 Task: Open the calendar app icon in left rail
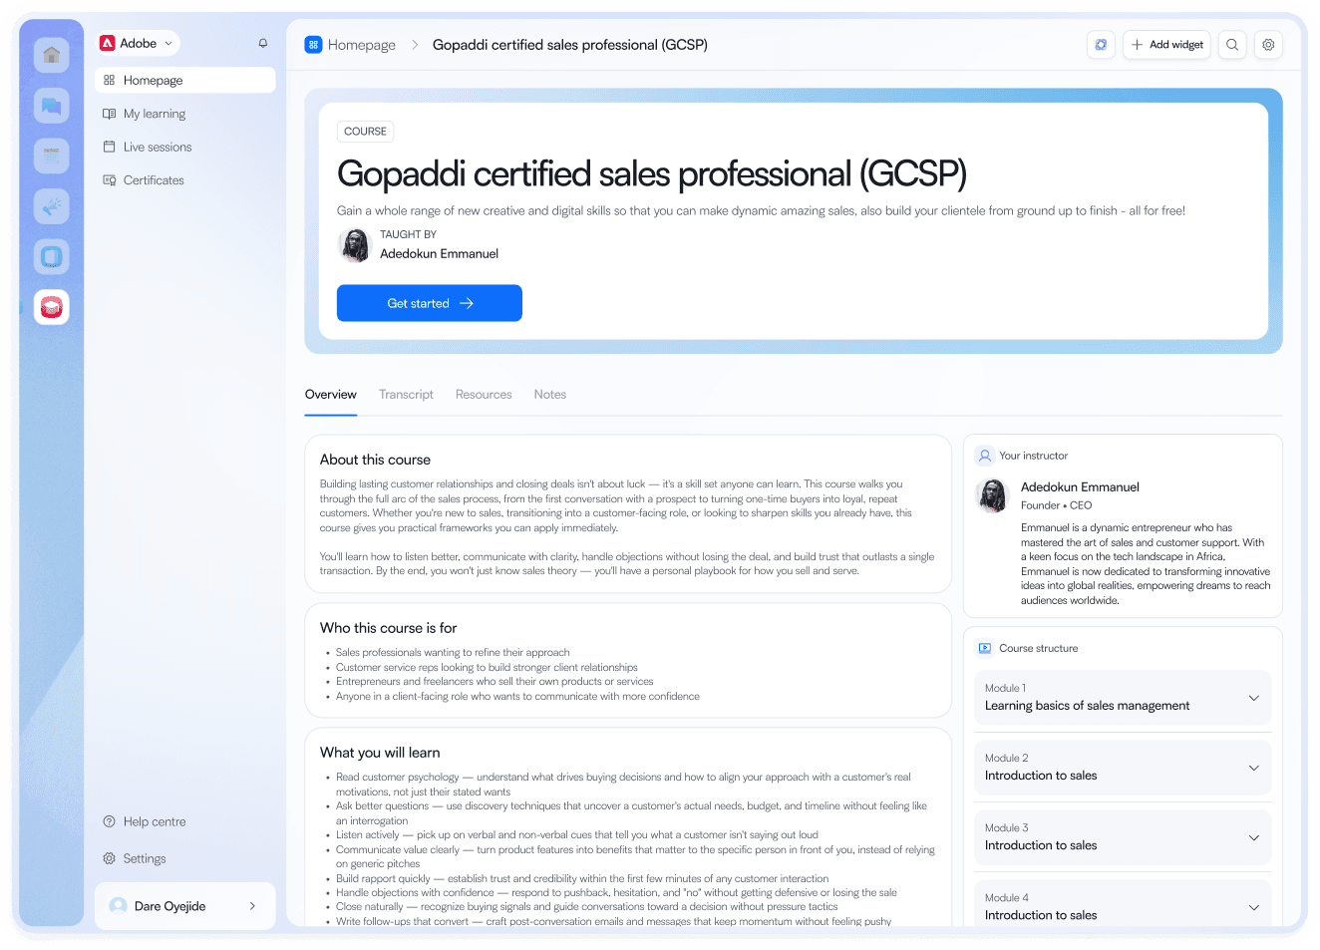52,156
